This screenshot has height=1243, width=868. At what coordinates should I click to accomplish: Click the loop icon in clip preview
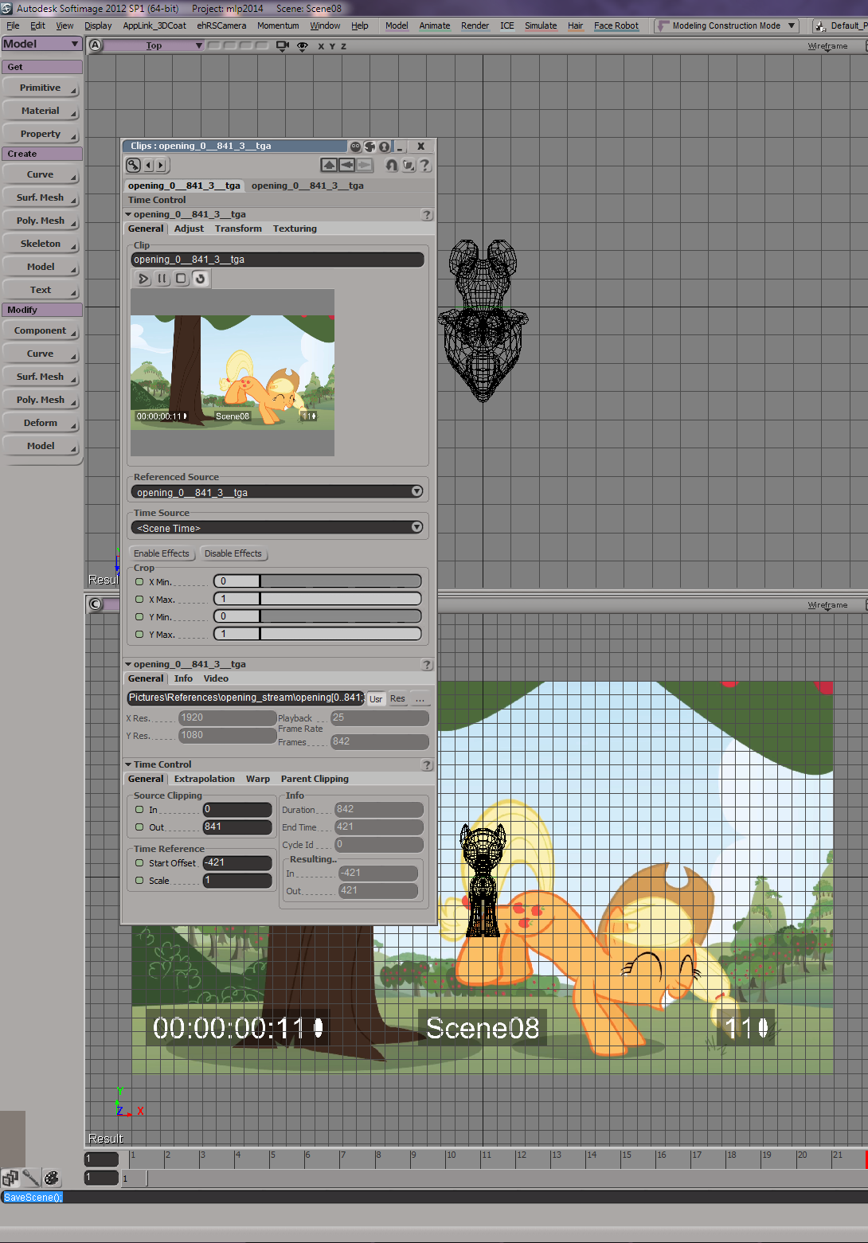[x=200, y=279]
